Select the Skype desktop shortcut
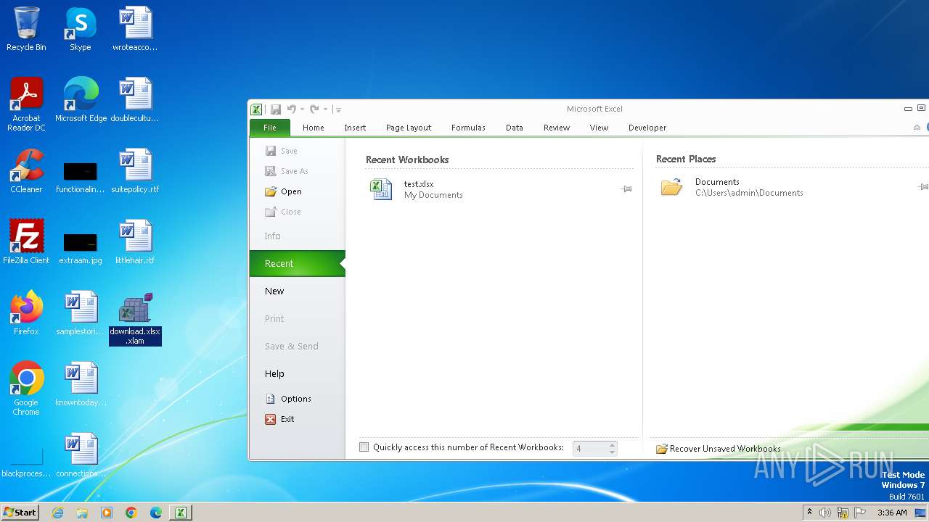929x522 pixels. click(81, 30)
